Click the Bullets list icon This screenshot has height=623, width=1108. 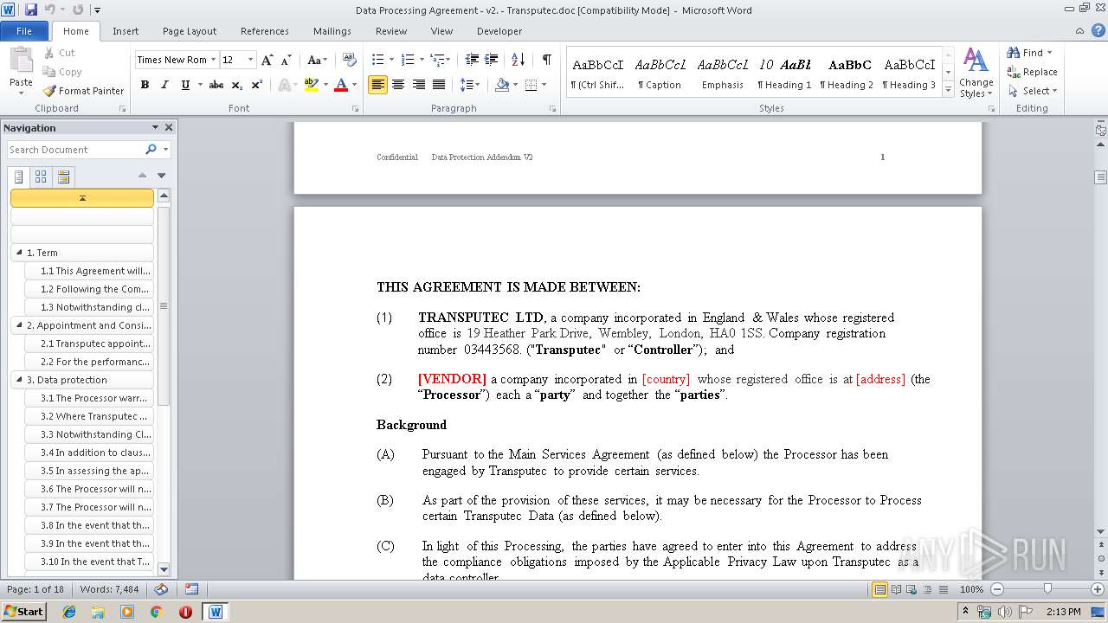(x=377, y=60)
